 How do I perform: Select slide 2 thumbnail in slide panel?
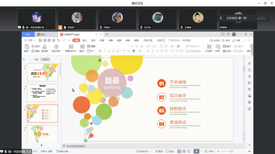tap(43, 93)
